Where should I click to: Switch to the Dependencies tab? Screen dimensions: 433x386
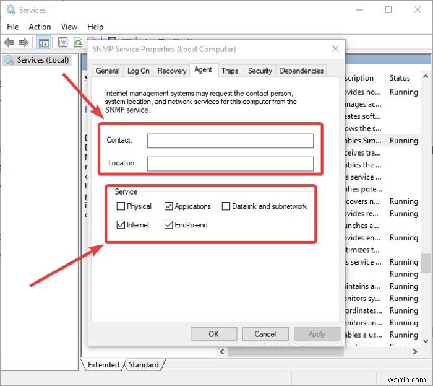(x=302, y=71)
